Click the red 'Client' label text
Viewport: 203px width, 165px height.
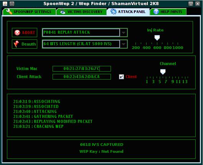[131, 77]
